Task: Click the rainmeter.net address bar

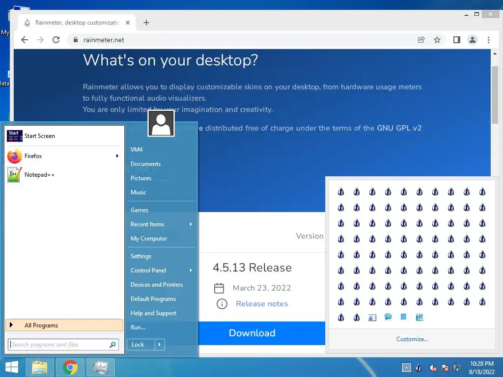Action: [x=241, y=40]
